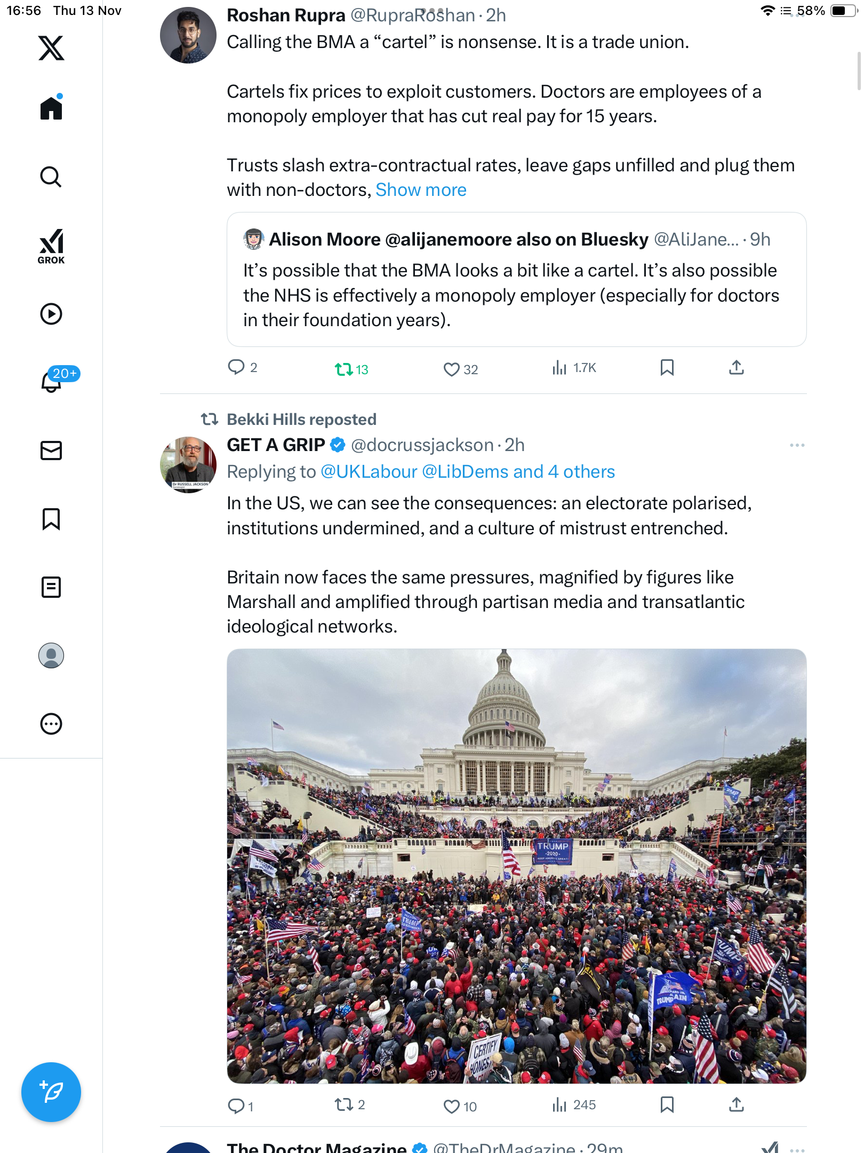864x1153 pixels.
Task: Open Bookmarks from the sidebar
Action: click(51, 519)
